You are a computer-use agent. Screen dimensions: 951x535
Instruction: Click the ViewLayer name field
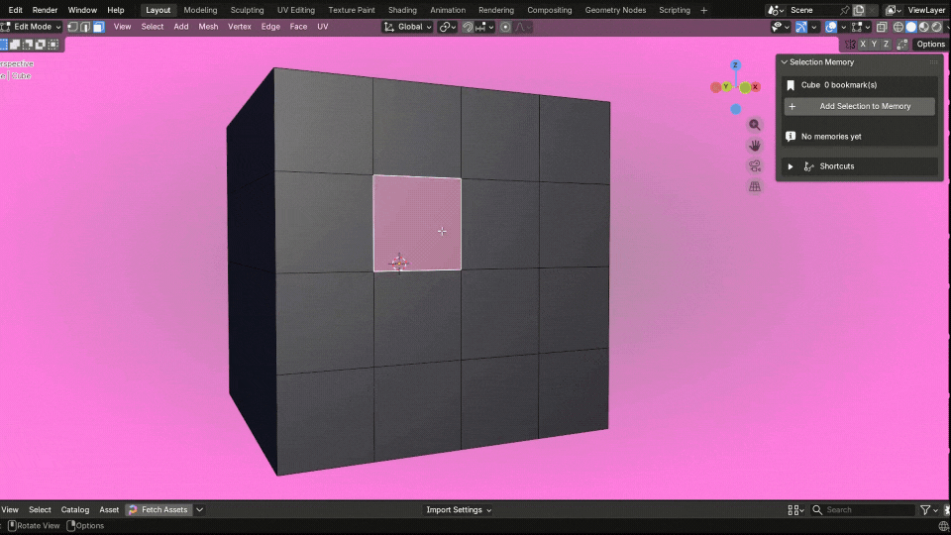tap(926, 10)
